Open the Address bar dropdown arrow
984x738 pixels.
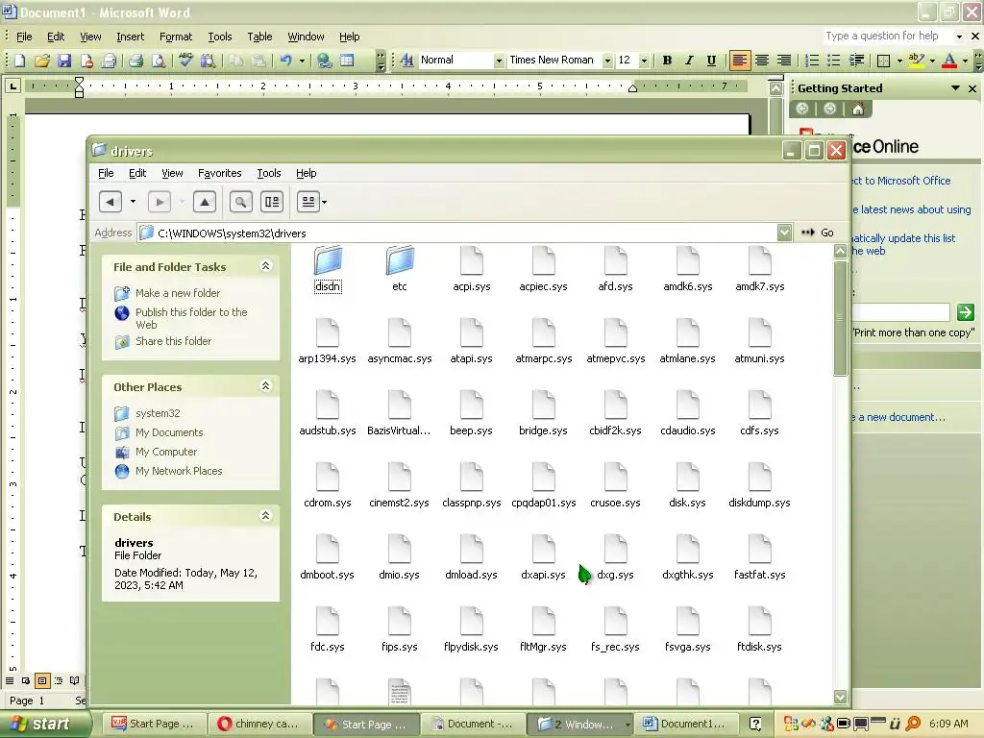(x=784, y=233)
